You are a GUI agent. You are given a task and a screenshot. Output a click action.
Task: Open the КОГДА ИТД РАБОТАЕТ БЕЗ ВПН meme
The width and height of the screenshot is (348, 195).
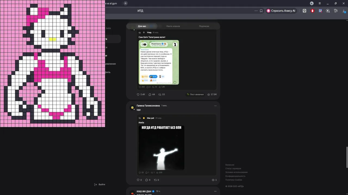pyautogui.click(x=161, y=148)
